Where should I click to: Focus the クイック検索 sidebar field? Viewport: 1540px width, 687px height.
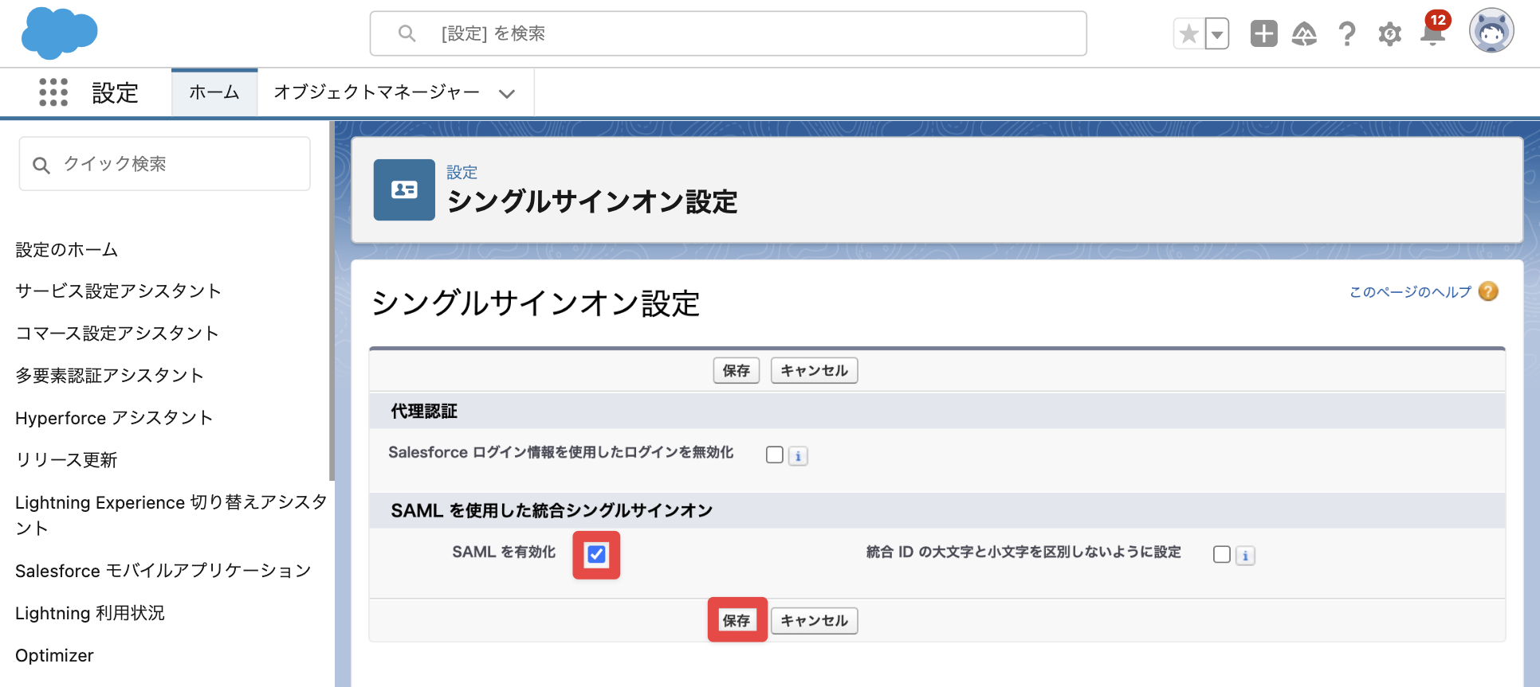(165, 164)
